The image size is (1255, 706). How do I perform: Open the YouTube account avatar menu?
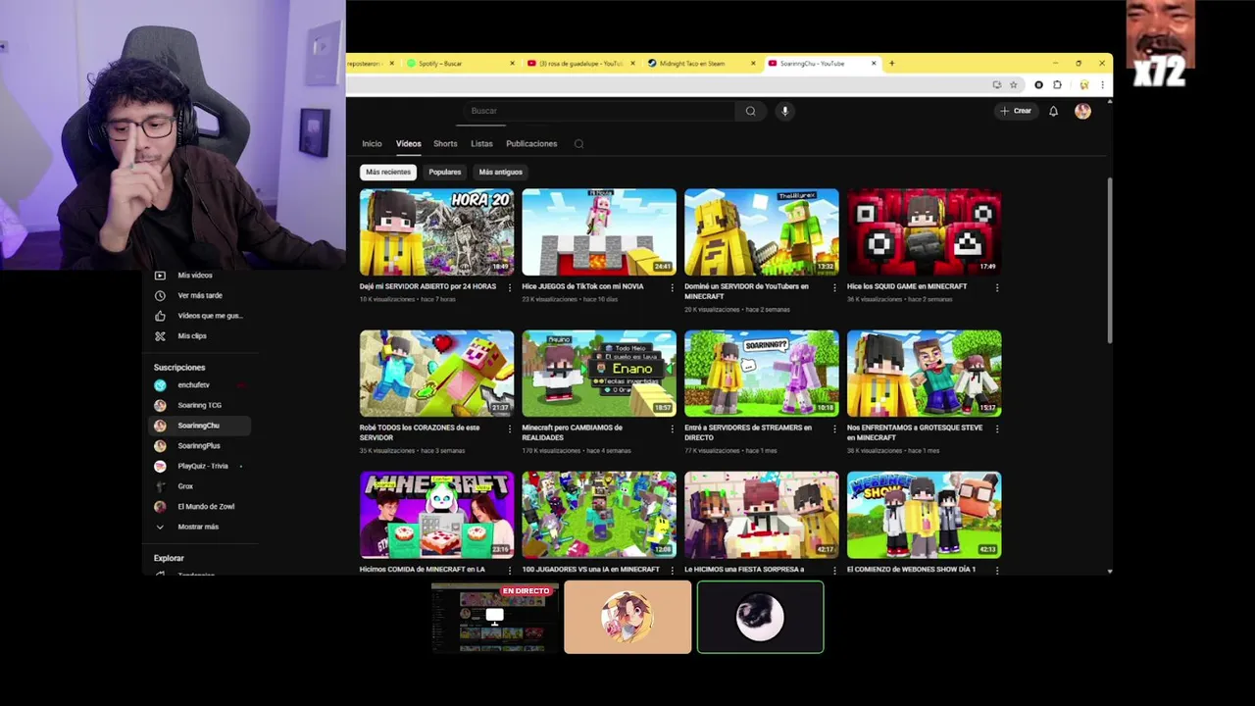pyautogui.click(x=1082, y=111)
